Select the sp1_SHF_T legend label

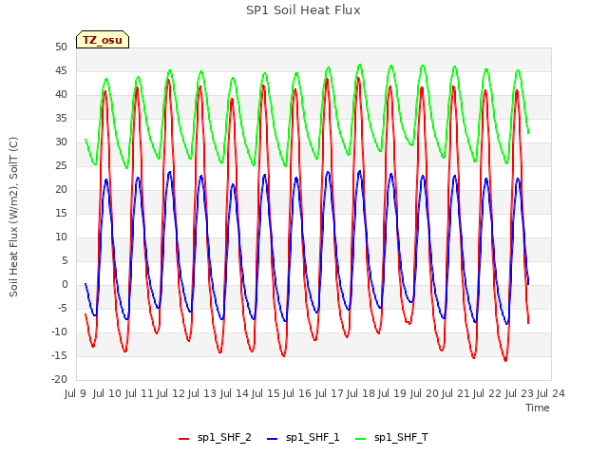pos(401,438)
